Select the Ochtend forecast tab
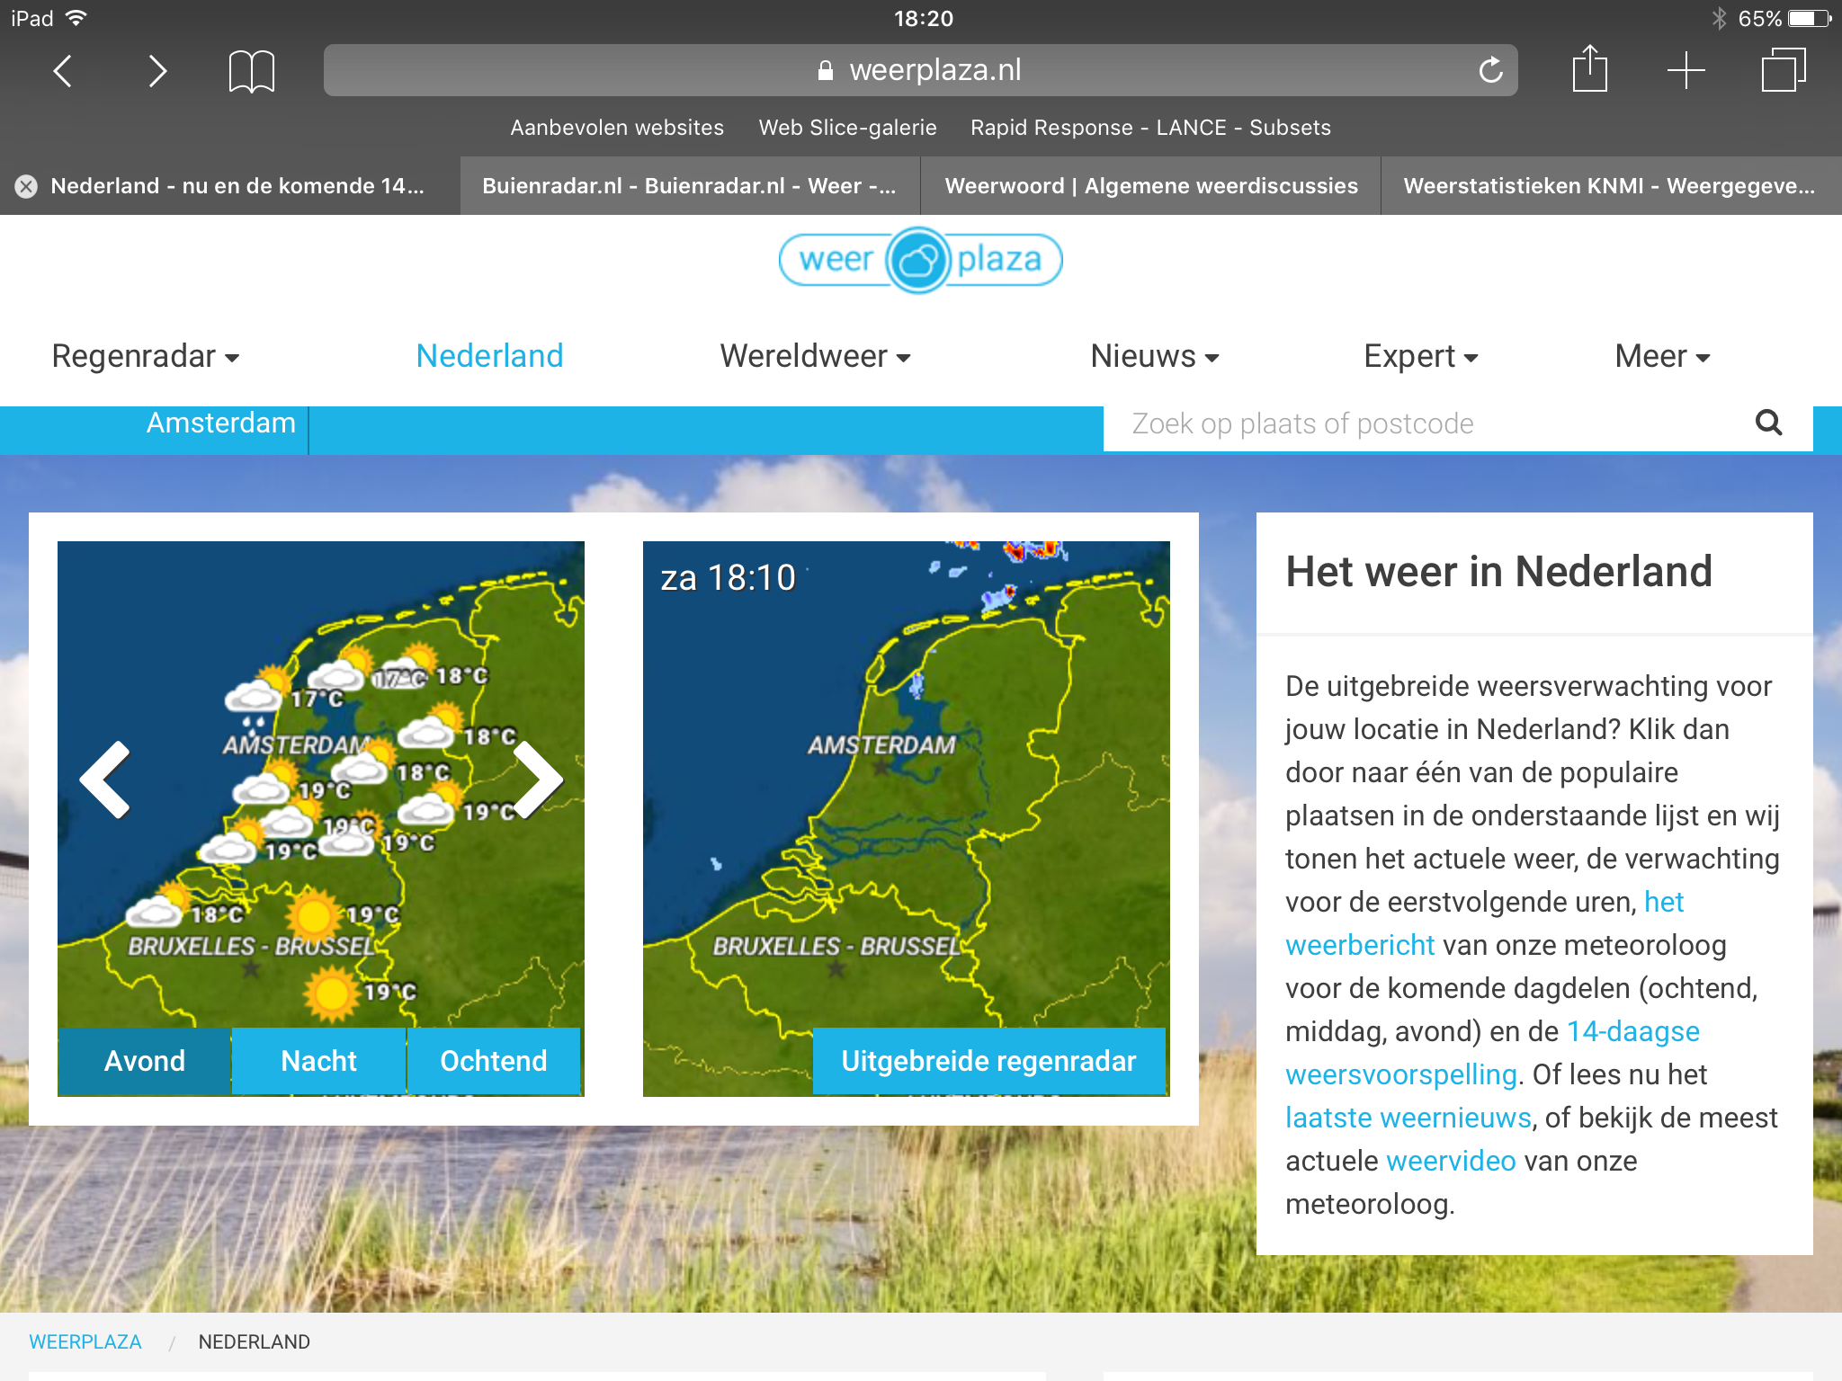1842x1381 pixels. tap(493, 1061)
